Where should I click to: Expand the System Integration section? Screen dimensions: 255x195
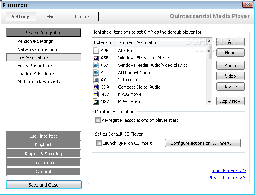pyautogui.click(x=44, y=33)
